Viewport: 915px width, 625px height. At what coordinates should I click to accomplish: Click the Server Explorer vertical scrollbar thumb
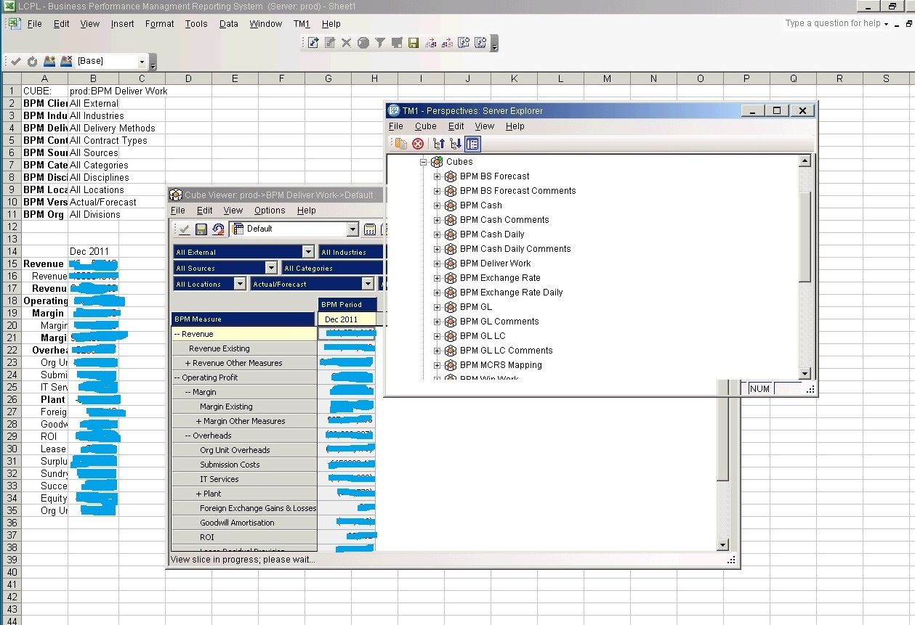click(x=805, y=237)
